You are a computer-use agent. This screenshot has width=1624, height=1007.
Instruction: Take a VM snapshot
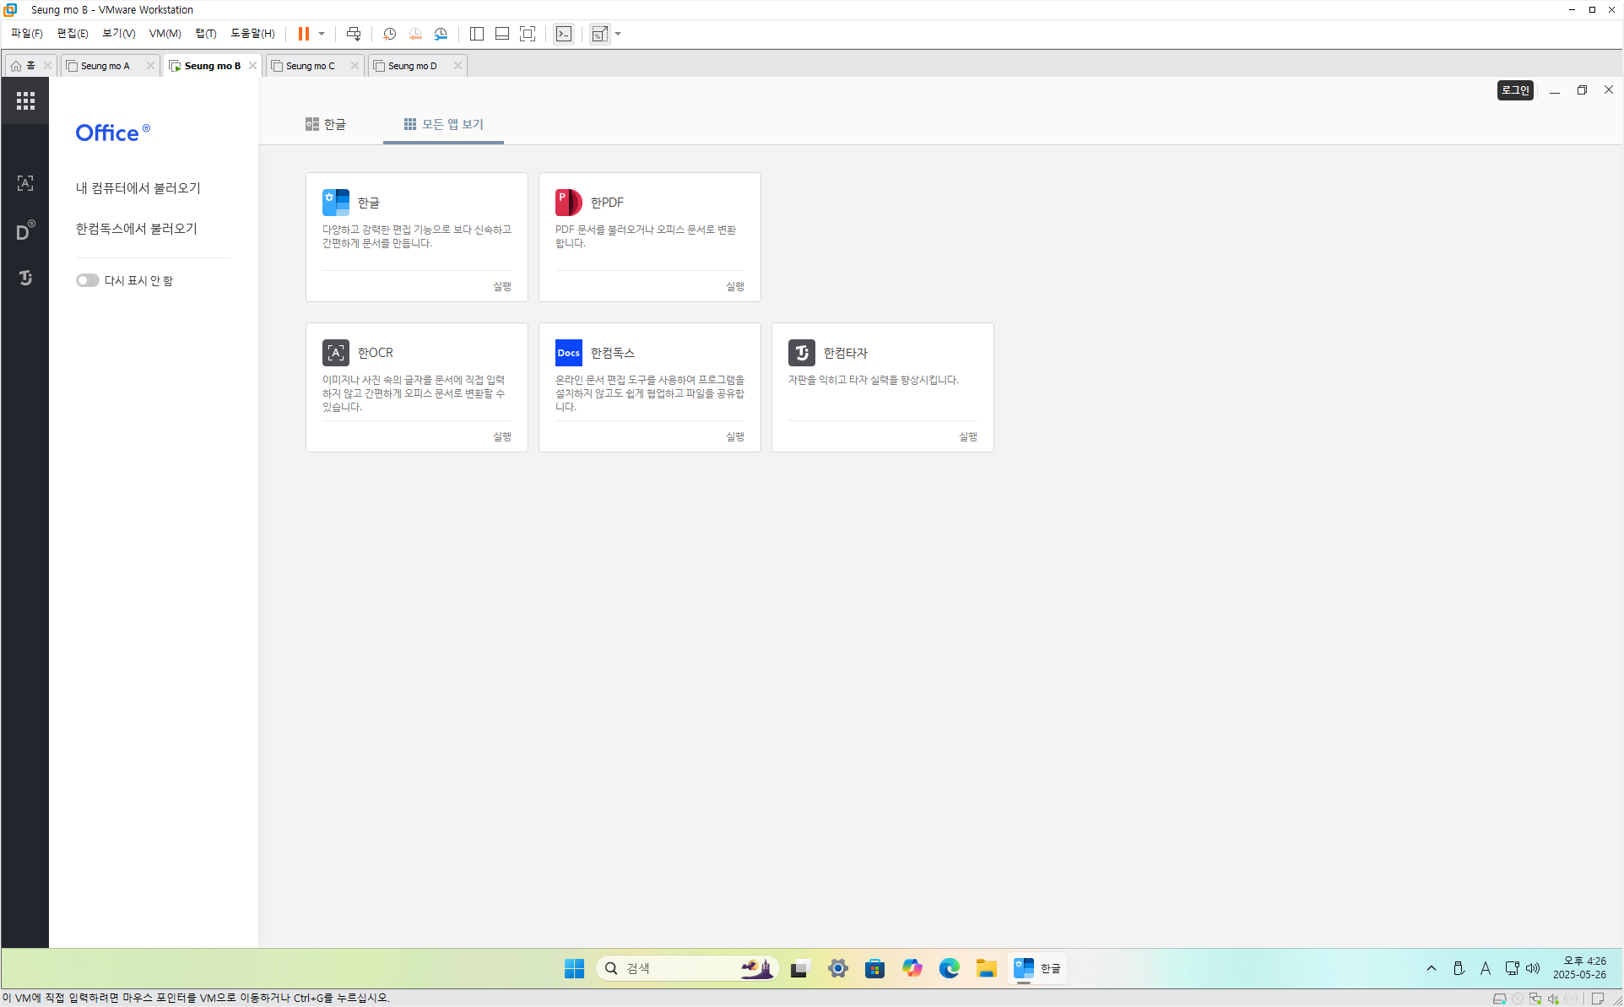(389, 34)
